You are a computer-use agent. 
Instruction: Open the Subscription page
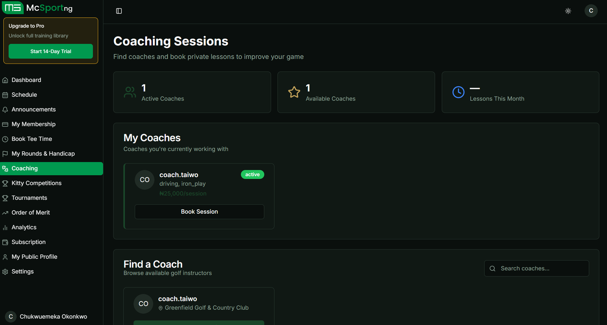coord(29,242)
